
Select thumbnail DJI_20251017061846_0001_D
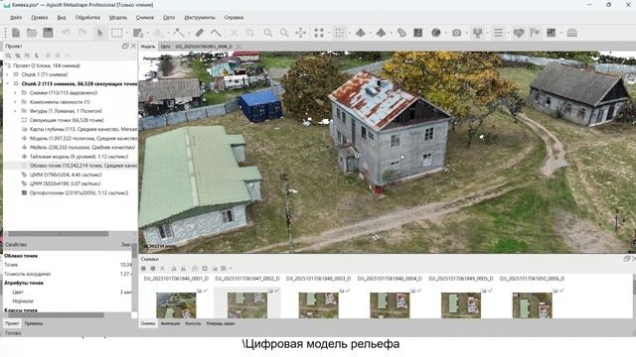click(176, 304)
